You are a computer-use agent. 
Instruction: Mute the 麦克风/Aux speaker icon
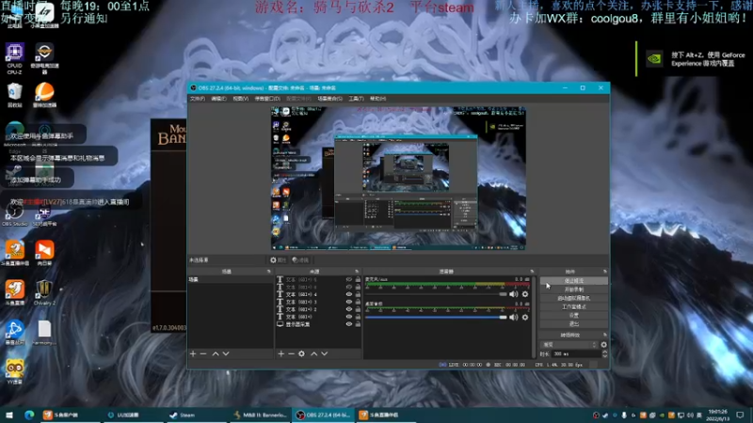point(513,294)
